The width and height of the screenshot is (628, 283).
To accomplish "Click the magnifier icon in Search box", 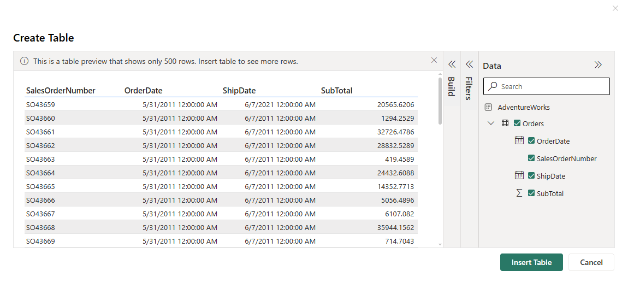I will pyautogui.click(x=493, y=86).
